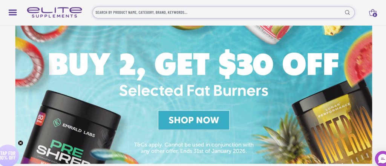
Task: Focus the product search field
Action: [x=219, y=12]
